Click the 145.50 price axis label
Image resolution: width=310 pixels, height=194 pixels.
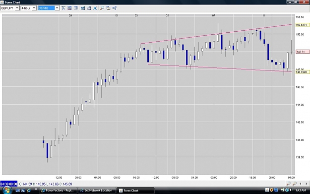(300, 87)
